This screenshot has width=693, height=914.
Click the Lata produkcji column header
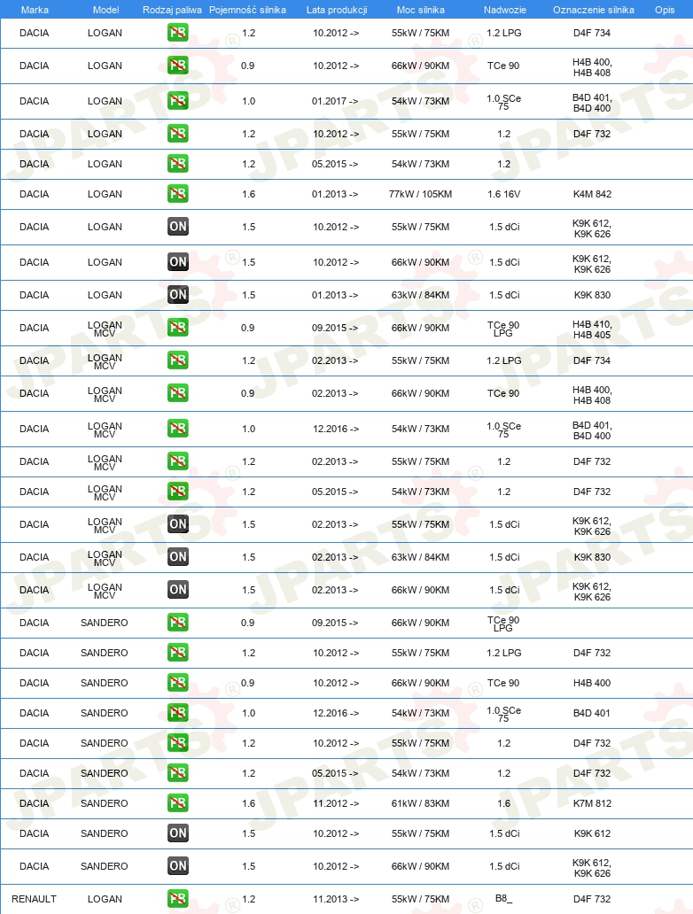tap(337, 10)
